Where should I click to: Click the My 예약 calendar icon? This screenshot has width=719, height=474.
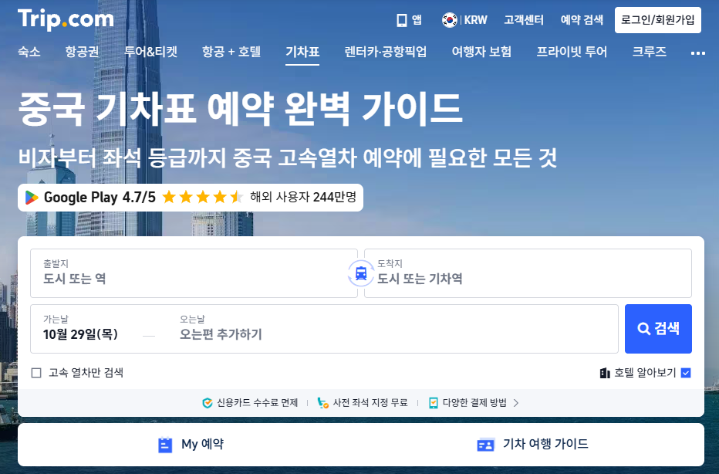[165, 445]
